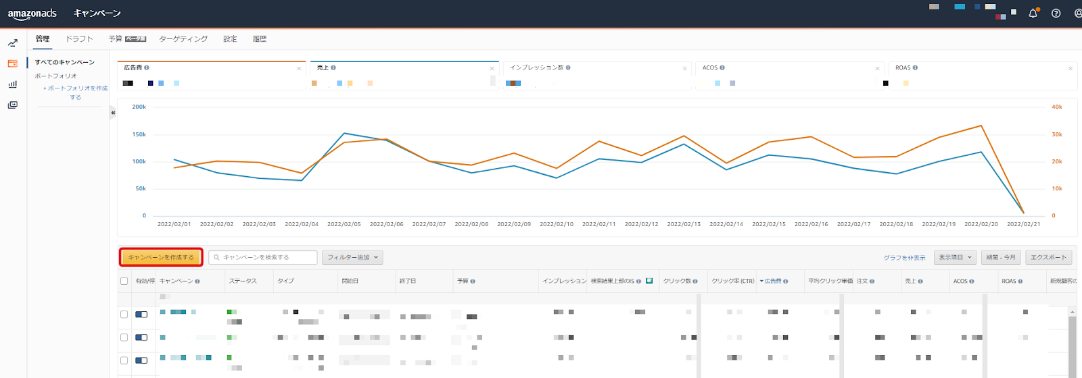Viewport: 1082px width, 378px height.
Task: Remove the ROAS metric card
Action: [x=1070, y=68]
